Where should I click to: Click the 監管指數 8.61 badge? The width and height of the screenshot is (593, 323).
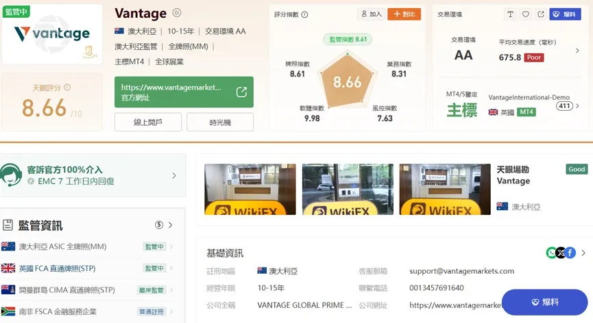[348, 39]
